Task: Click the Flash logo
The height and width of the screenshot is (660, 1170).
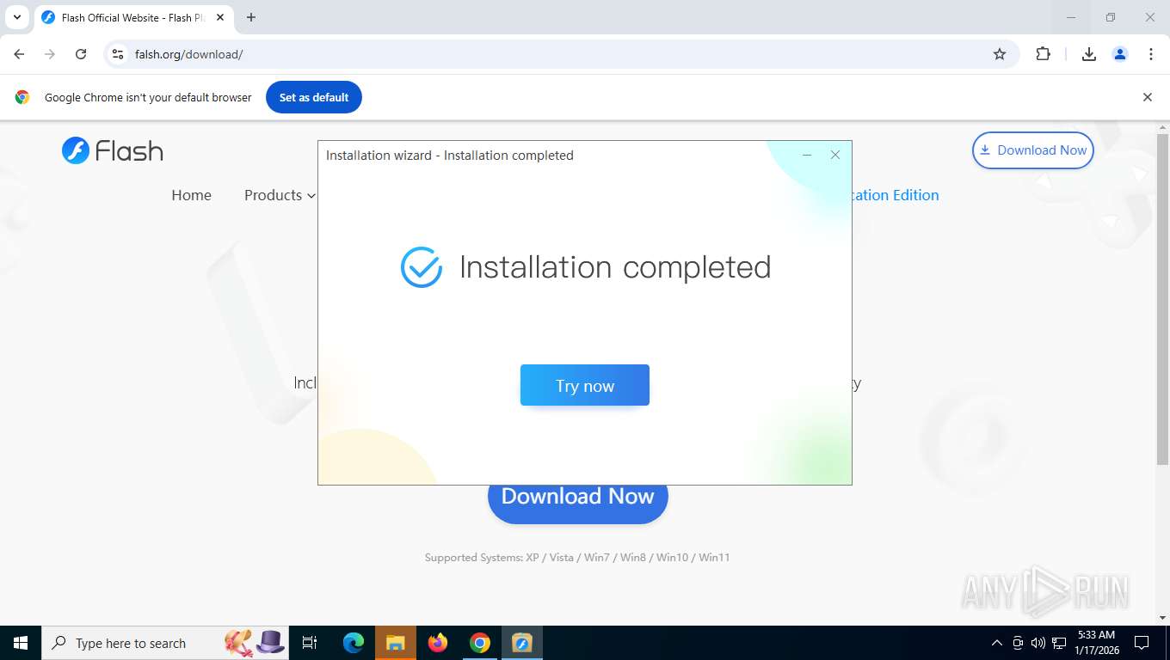Action: [113, 150]
